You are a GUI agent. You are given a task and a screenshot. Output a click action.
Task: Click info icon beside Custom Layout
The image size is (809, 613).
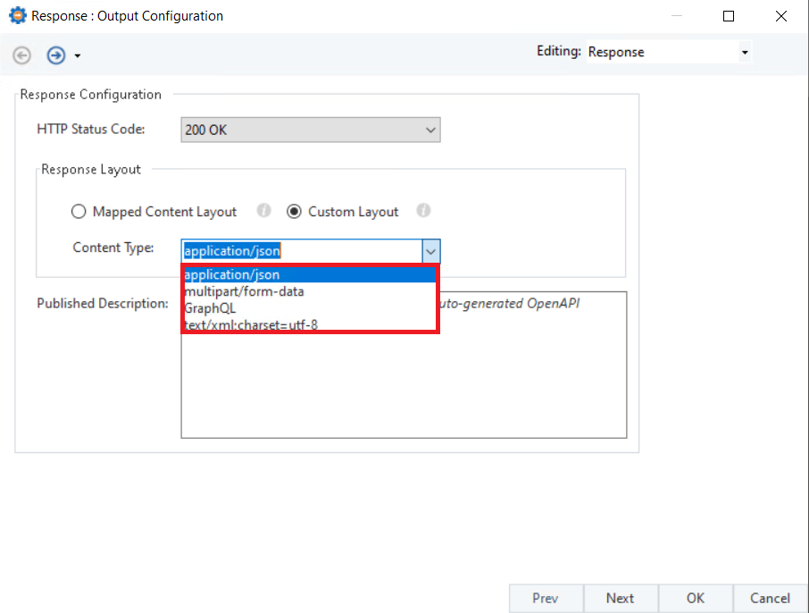(423, 211)
